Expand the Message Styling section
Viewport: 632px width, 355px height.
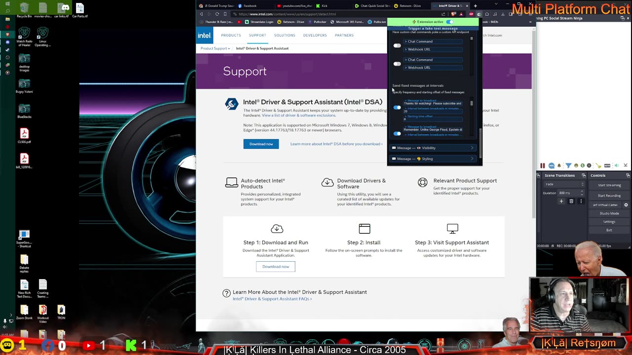coord(433,159)
